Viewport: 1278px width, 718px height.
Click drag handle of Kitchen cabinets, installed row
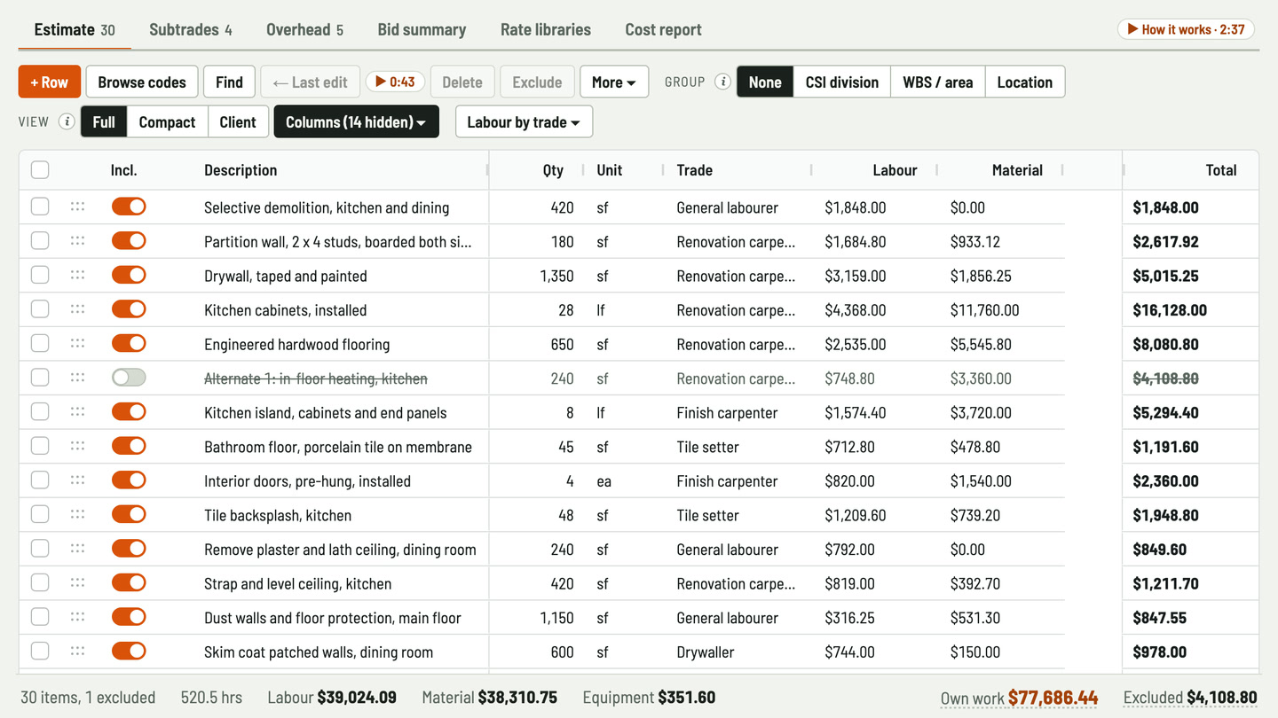(77, 309)
